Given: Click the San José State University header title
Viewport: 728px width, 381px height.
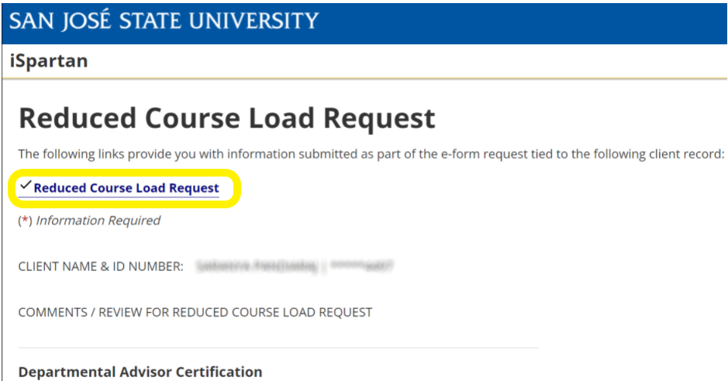Looking at the screenshot, I should coord(164,20).
